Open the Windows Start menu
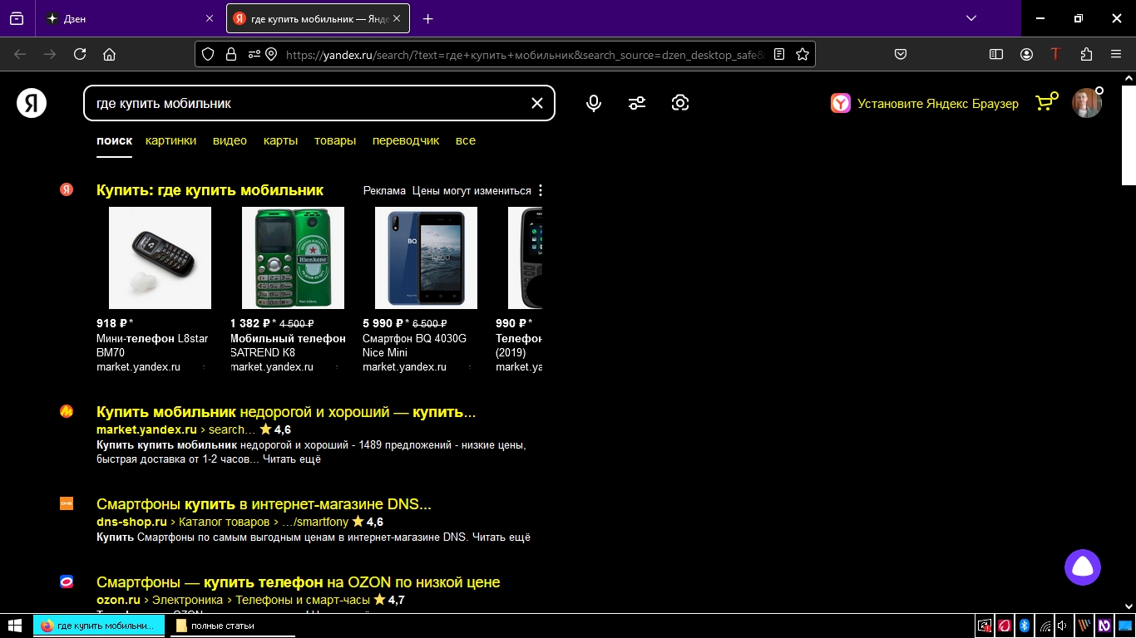The height and width of the screenshot is (638, 1136). 14,626
